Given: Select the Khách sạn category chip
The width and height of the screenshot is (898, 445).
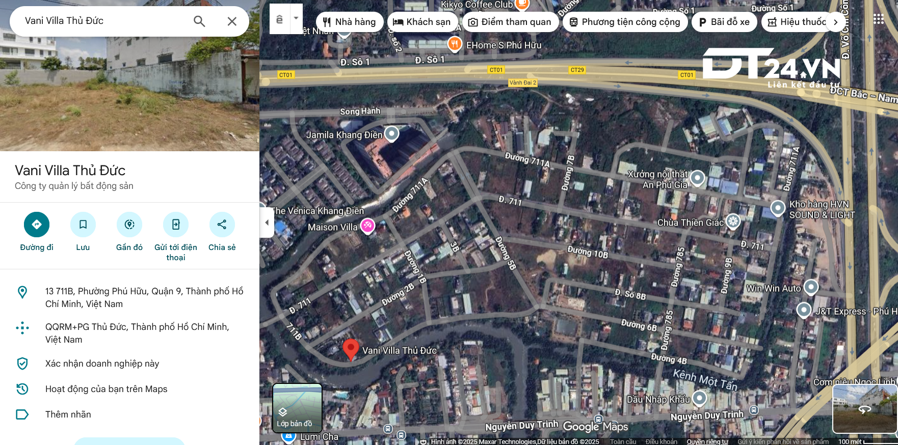Looking at the screenshot, I should coord(422,22).
